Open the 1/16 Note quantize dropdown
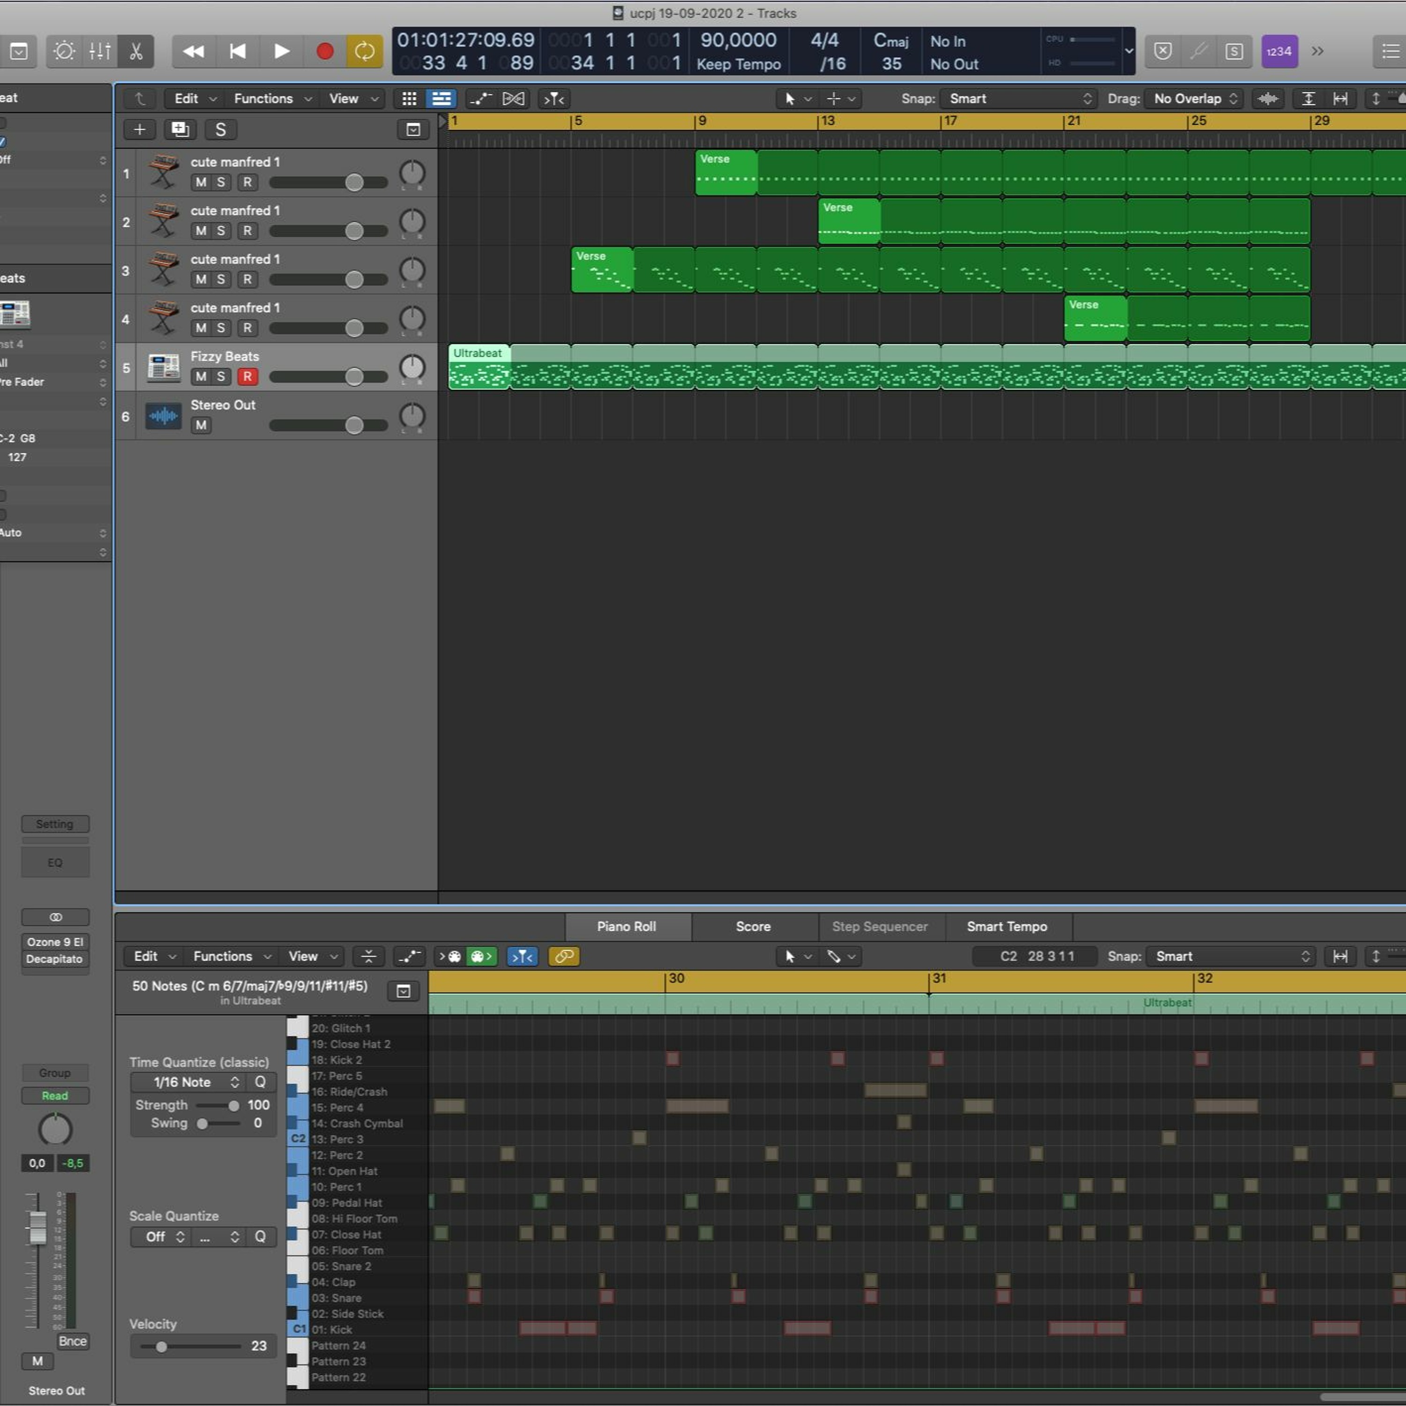Viewport: 1406px width, 1406px height. 188,1082
